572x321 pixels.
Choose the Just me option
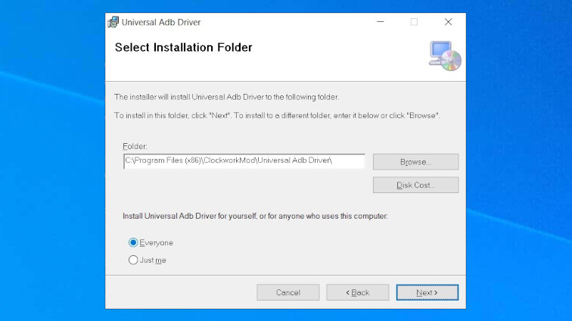pyautogui.click(x=134, y=260)
